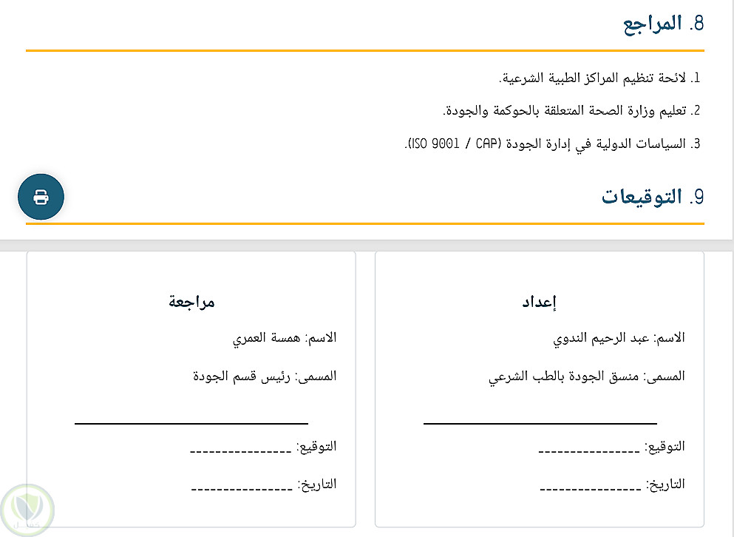Image resolution: width=734 pixels, height=537 pixels.
Task: Click the "إعداد" card title
Action: click(x=540, y=302)
